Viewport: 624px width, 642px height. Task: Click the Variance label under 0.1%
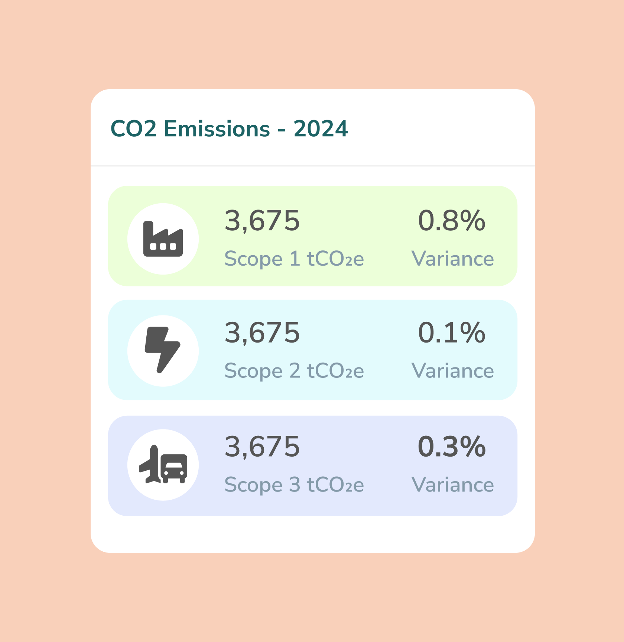coord(452,371)
